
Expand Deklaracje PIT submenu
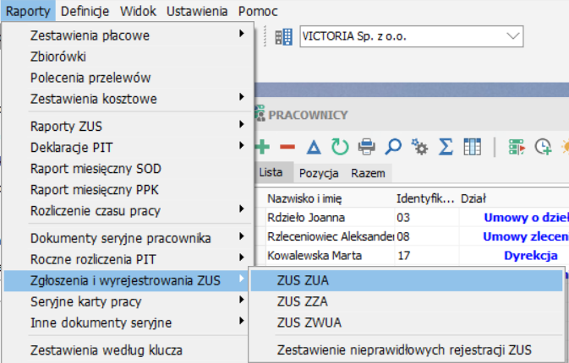(x=128, y=147)
